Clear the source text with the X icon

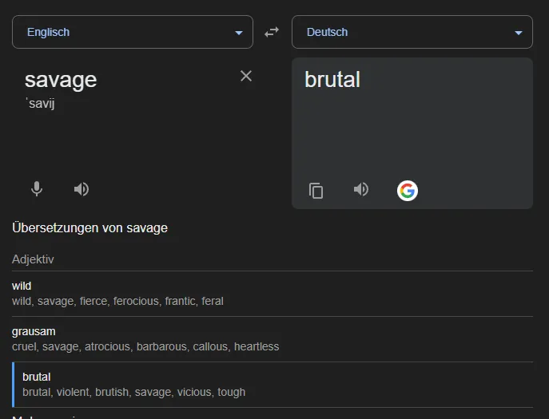point(246,76)
